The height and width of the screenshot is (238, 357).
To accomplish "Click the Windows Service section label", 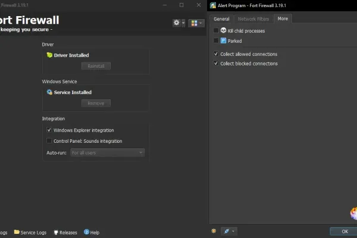I will [59, 82].
